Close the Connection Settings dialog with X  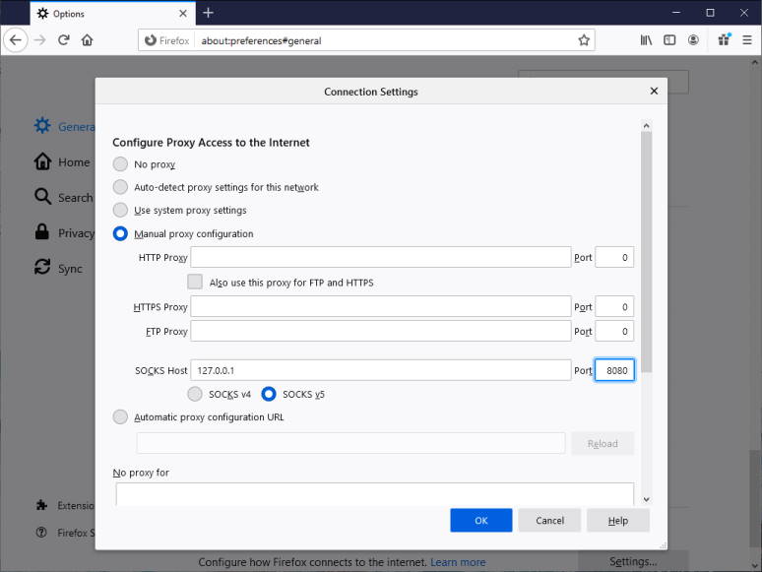click(654, 91)
